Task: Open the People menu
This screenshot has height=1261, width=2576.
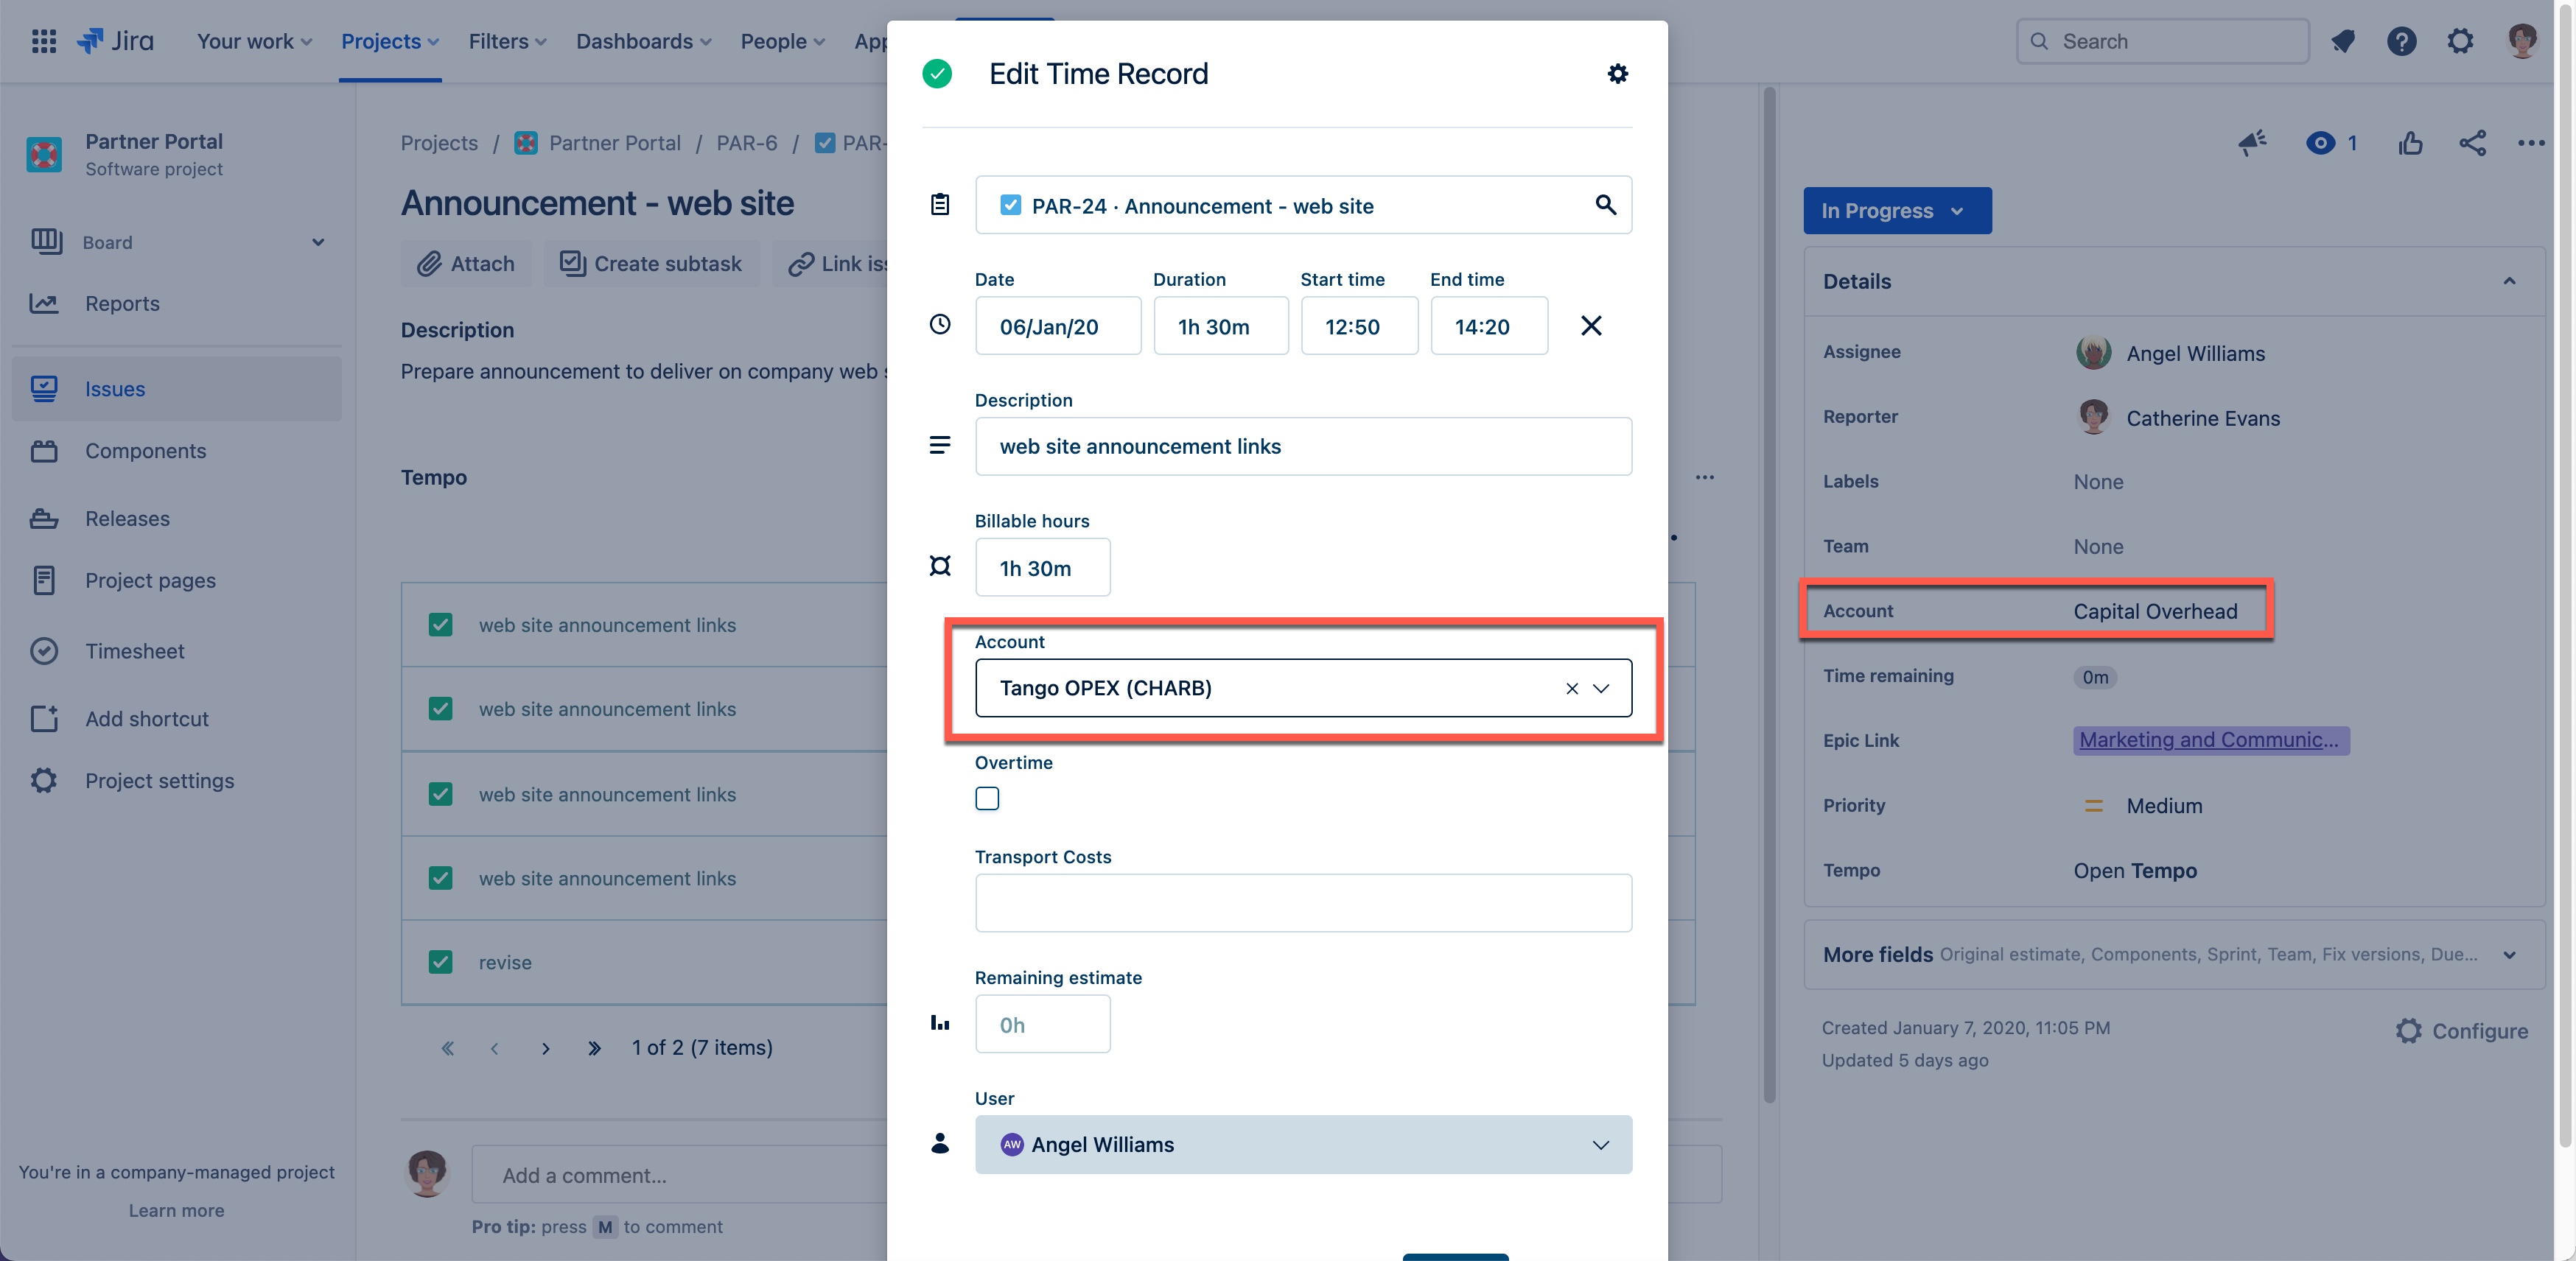Action: [782, 41]
